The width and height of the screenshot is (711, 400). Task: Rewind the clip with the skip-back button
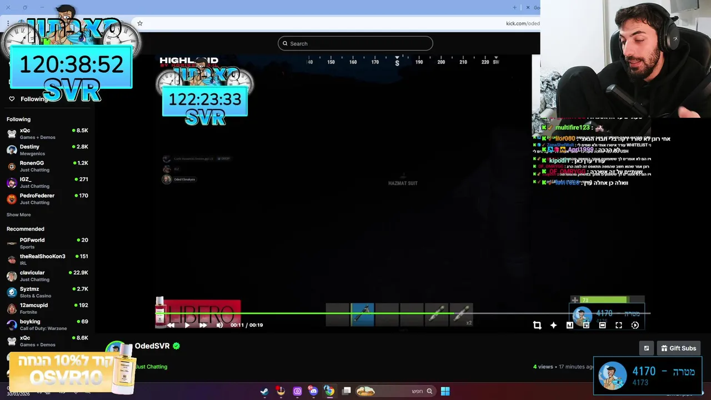(171, 325)
